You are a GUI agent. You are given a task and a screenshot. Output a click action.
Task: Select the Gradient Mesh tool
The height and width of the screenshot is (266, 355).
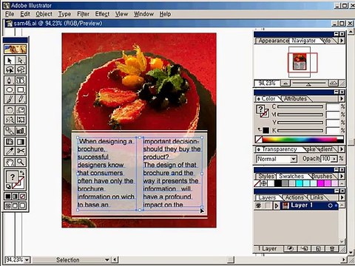click(10, 142)
